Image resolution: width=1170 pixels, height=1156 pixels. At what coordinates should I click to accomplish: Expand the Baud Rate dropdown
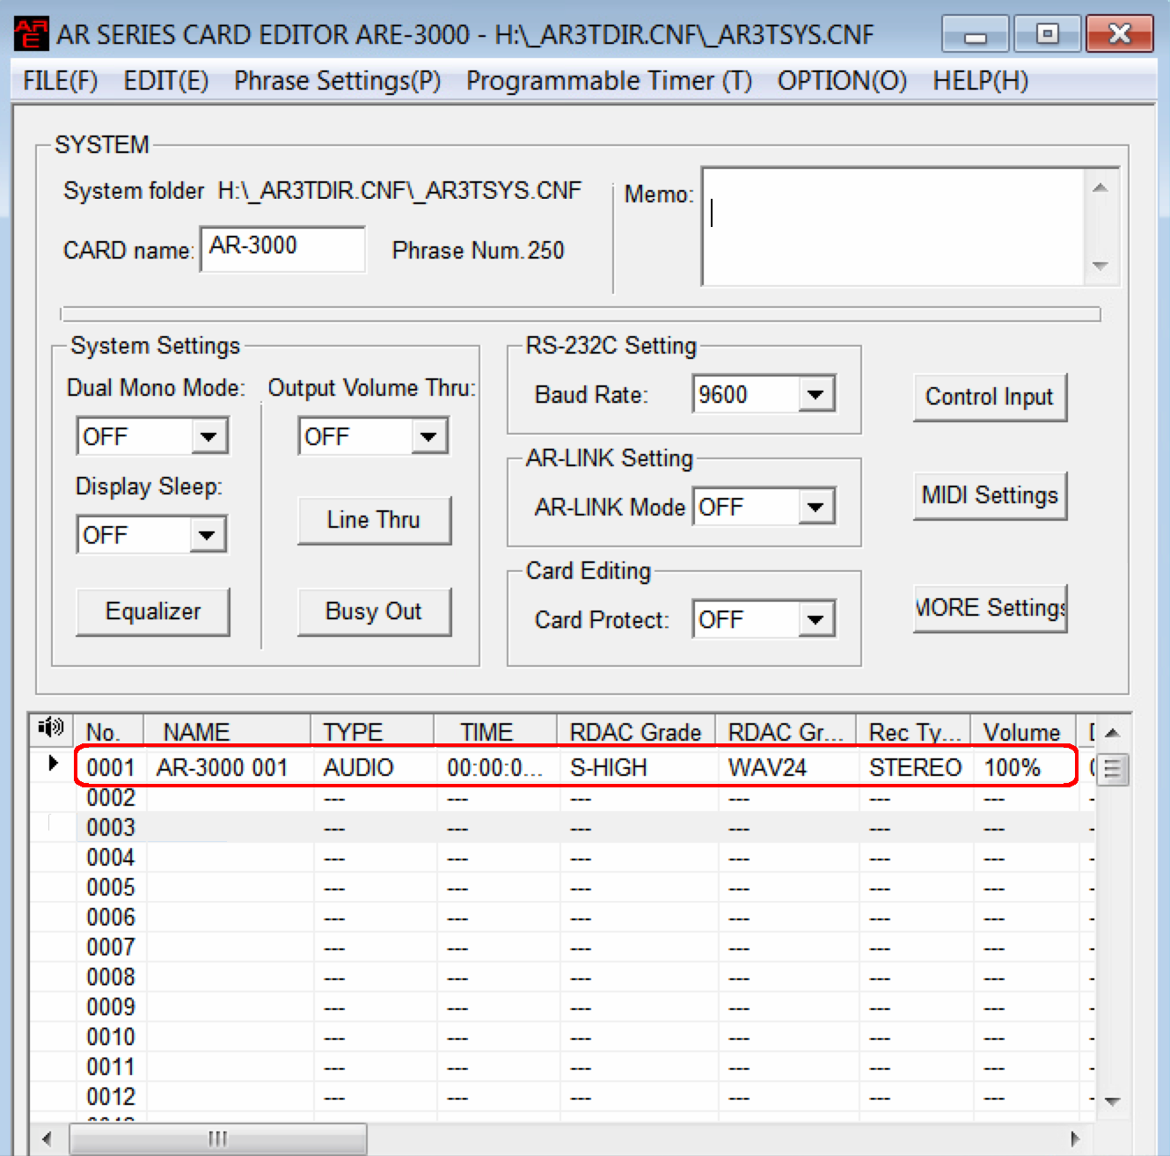pyautogui.click(x=816, y=394)
